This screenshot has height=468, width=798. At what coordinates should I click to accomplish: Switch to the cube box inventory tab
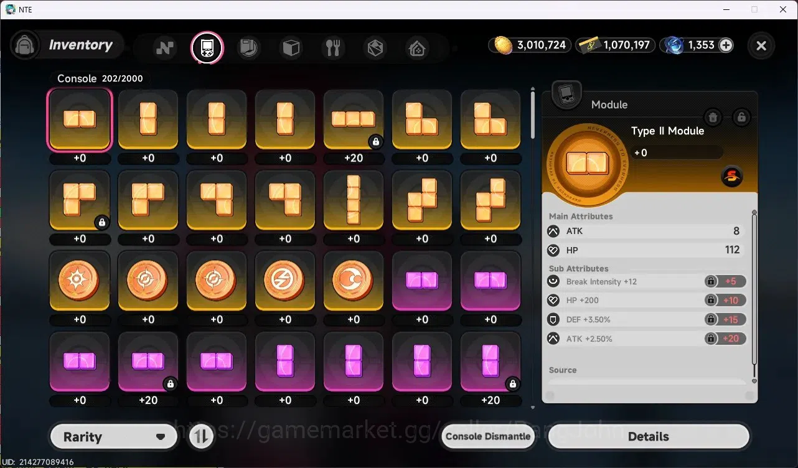291,47
